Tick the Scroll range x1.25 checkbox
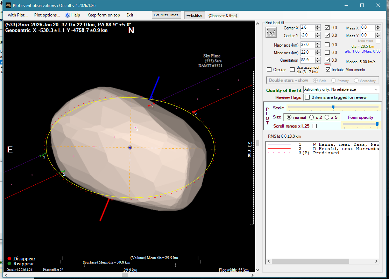 point(314,126)
